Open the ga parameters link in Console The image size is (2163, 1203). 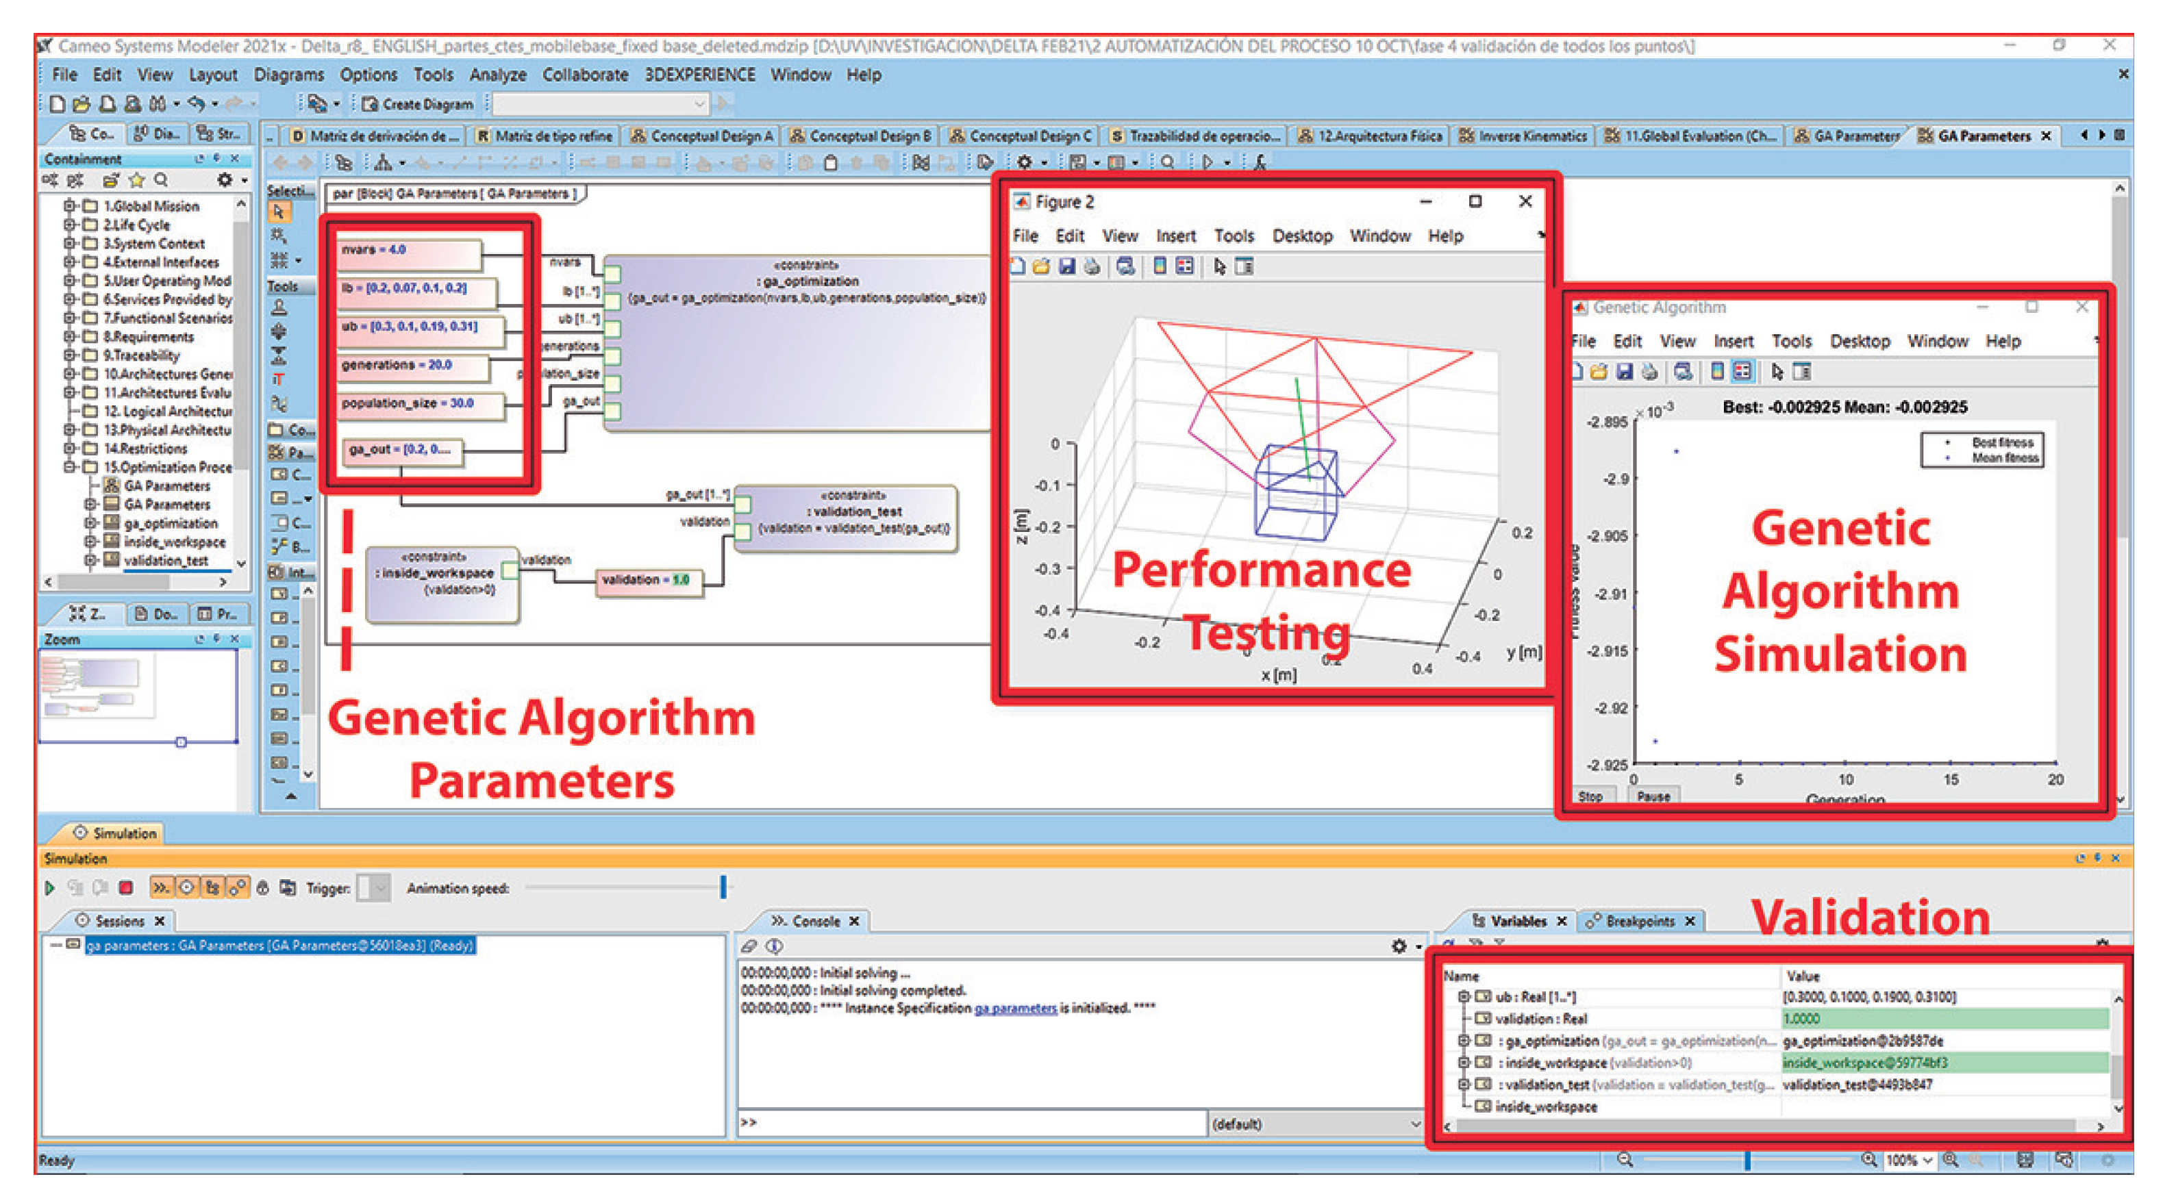[x=1014, y=1007]
